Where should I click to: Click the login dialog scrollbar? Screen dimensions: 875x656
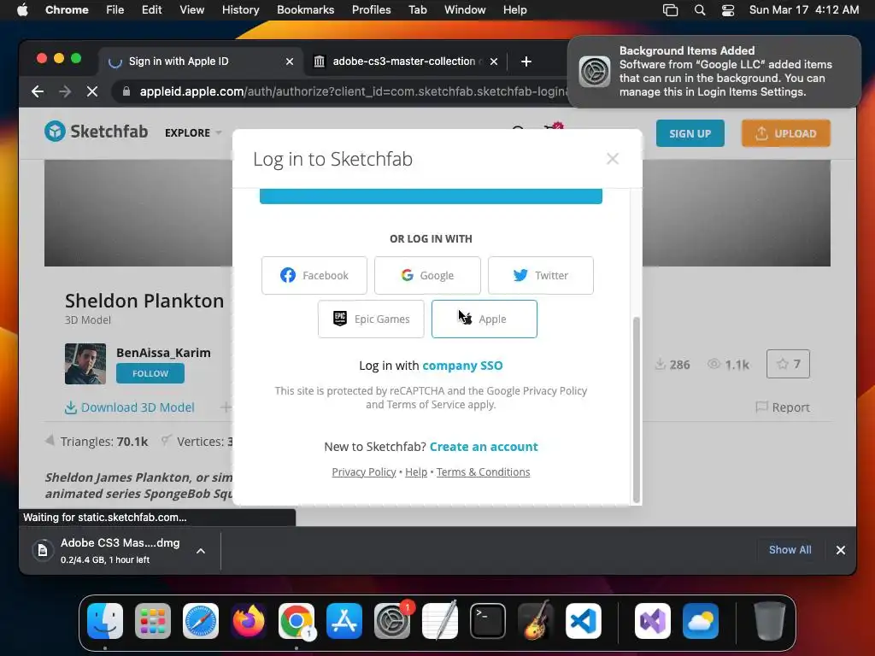coord(636,410)
